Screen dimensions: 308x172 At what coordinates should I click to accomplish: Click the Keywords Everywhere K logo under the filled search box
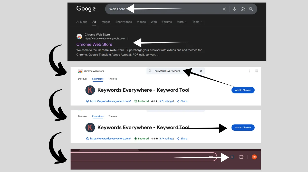[90, 90]
